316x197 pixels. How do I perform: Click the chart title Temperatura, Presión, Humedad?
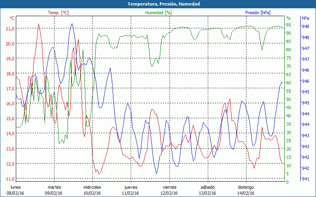click(x=158, y=4)
